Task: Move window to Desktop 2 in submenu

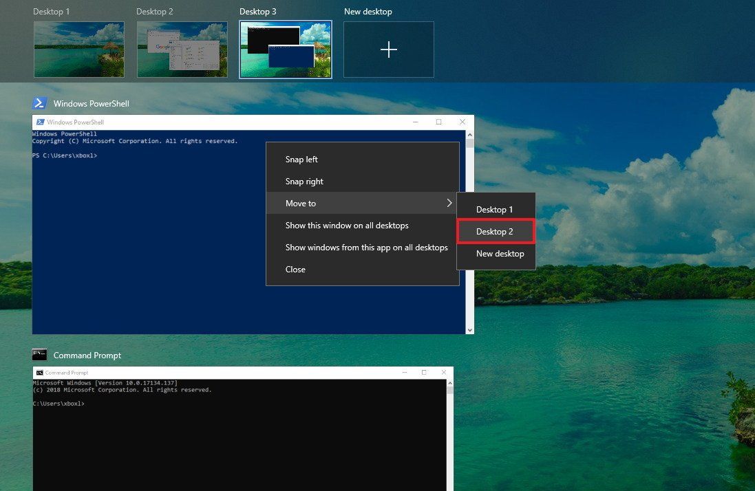Action: coord(496,232)
